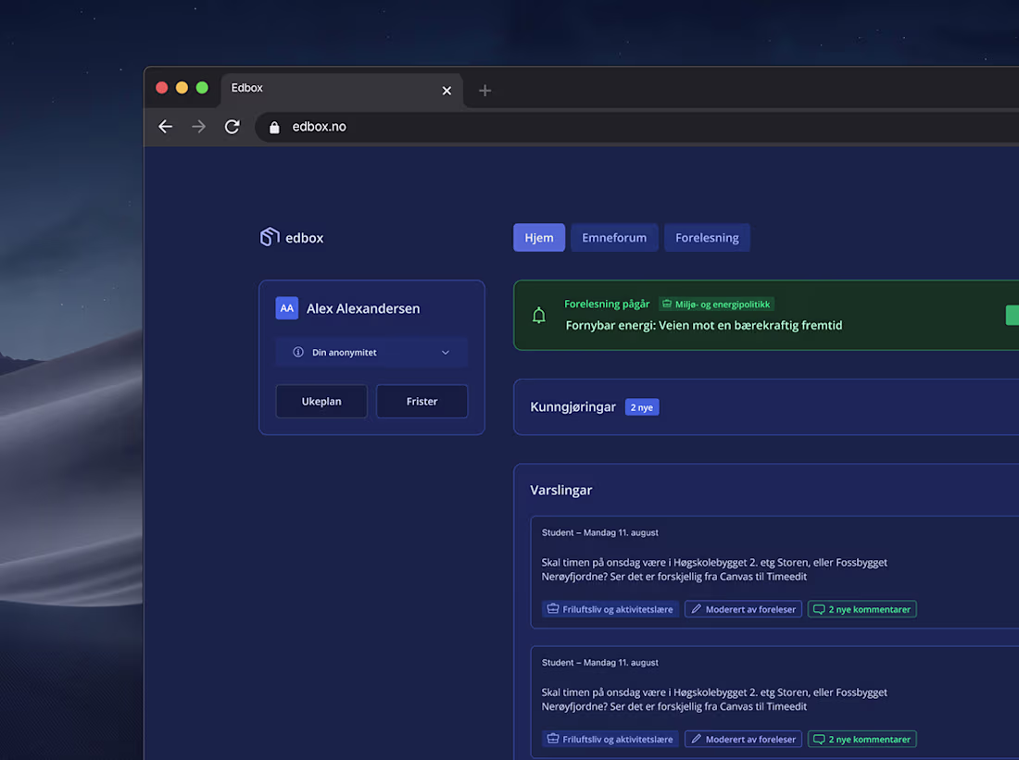The image size is (1019, 760).
Task: Open second notification's 2 nye kommentarer
Action: [x=862, y=740]
